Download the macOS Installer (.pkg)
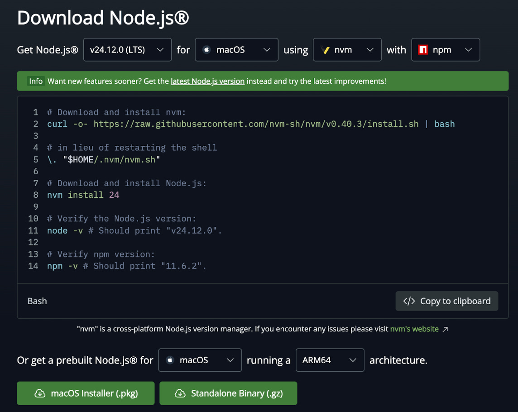This screenshot has height=412, width=518. coord(86,393)
